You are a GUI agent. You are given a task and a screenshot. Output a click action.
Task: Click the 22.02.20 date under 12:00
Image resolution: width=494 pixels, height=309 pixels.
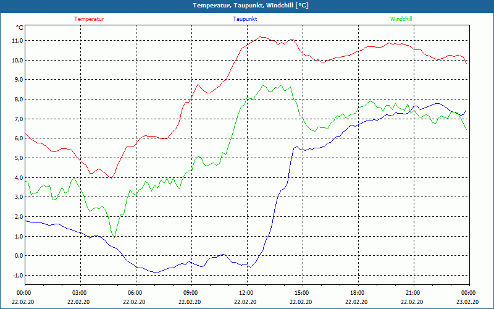pos(245,302)
